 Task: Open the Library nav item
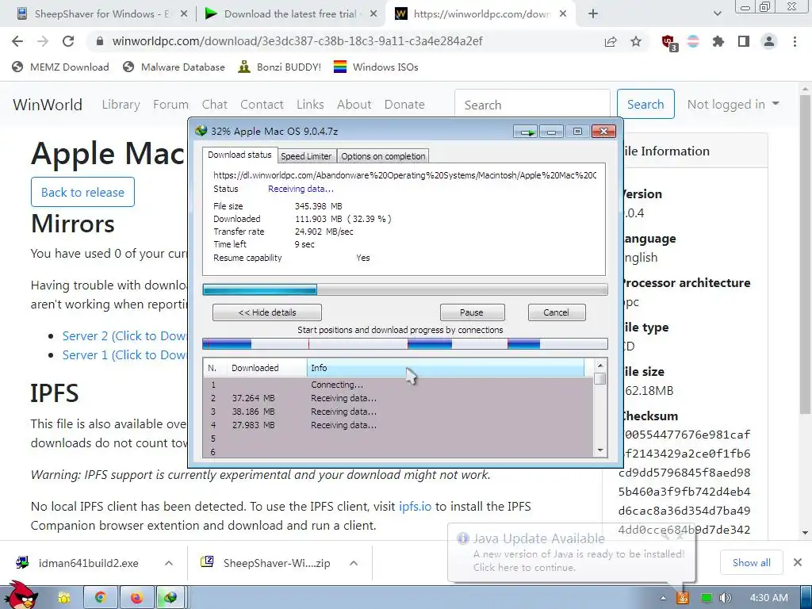(121, 105)
